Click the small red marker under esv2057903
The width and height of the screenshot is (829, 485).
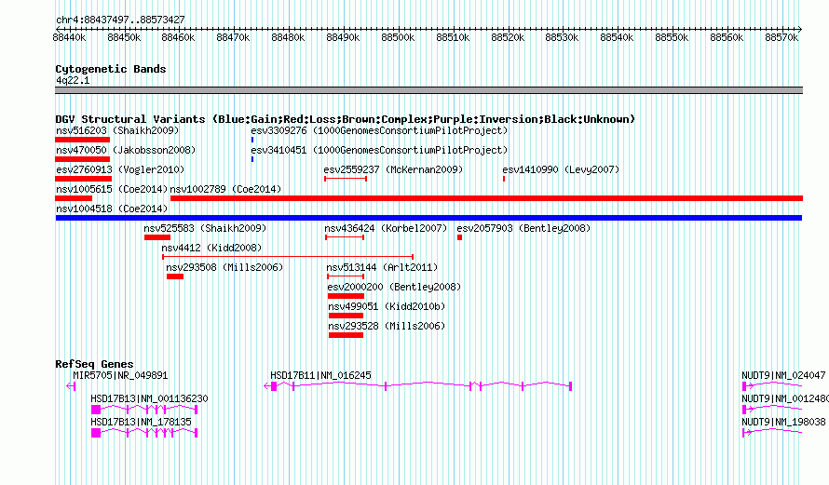[x=459, y=237]
